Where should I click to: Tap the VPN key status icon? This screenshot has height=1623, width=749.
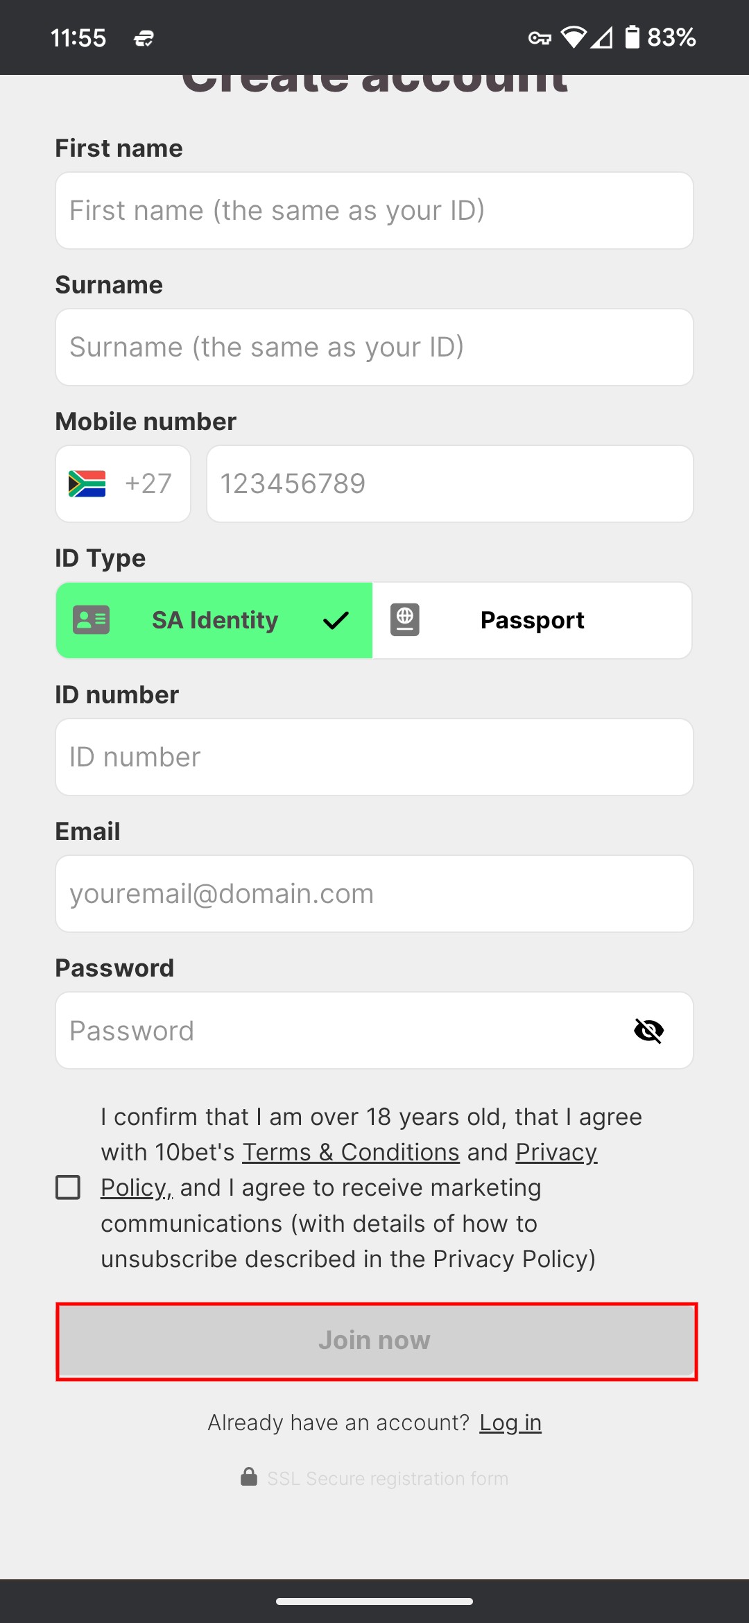click(540, 38)
